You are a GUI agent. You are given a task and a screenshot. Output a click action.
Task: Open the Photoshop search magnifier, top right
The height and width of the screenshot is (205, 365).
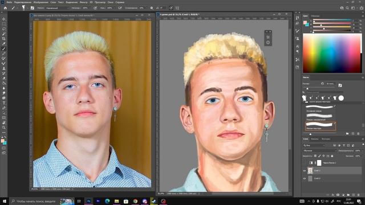347,8
